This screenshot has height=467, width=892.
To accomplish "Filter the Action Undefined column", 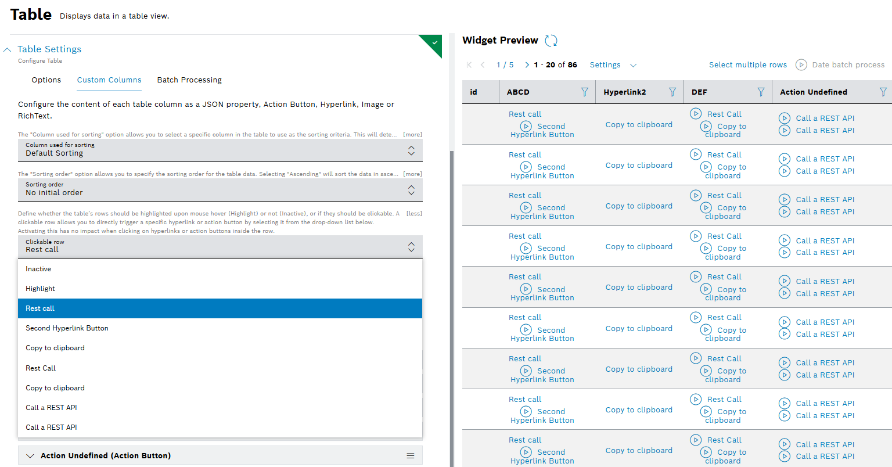I will point(883,92).
